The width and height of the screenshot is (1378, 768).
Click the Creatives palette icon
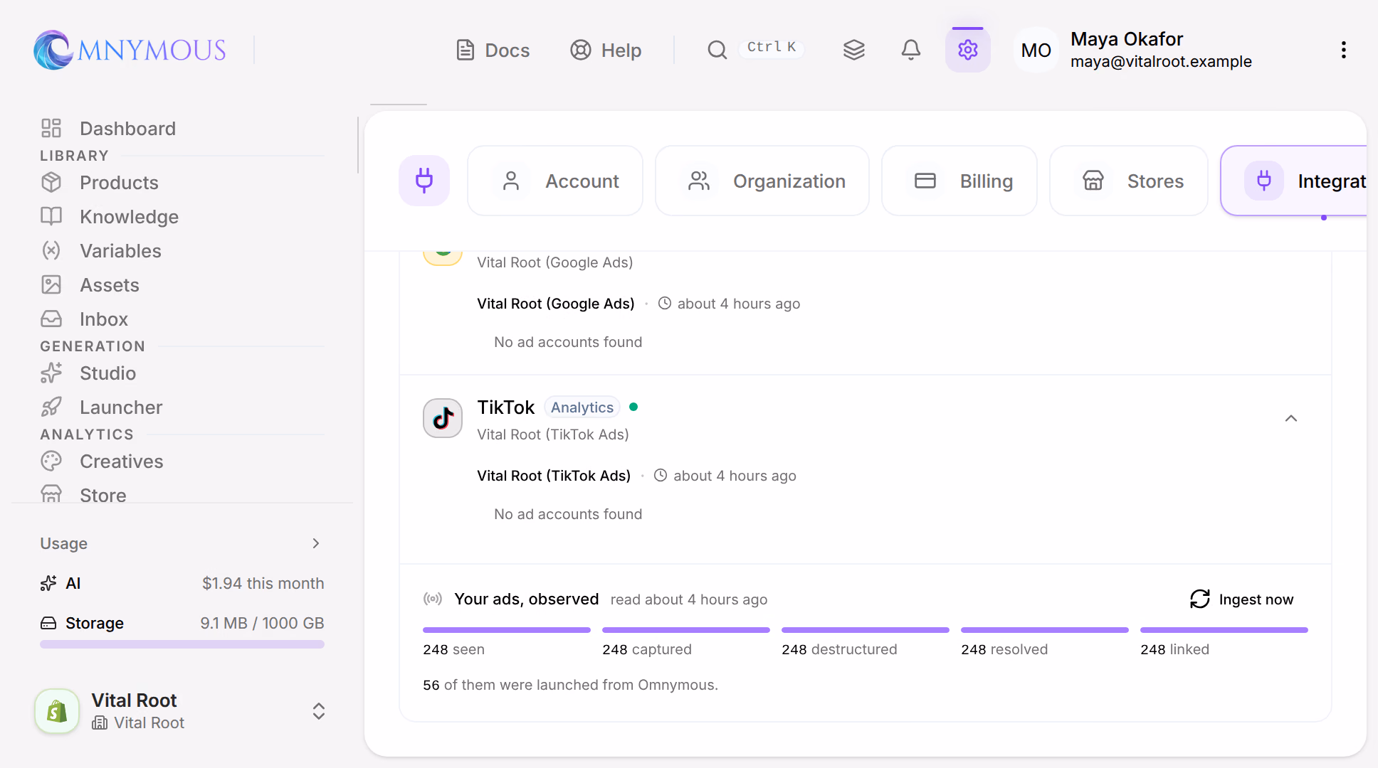(51, 461)
